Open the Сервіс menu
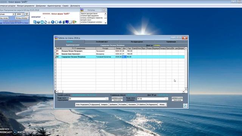Image resolution: width=242 pixels, height=136 pixels. 65,6
